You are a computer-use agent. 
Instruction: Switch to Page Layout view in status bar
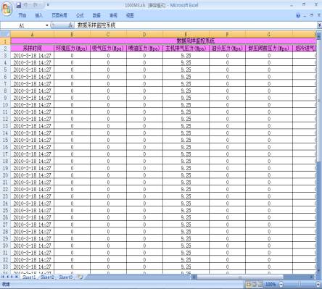coord(255,284)
